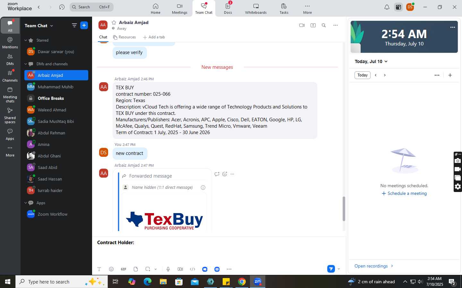
Task: Open More in left sidebar
Action: coord(10,151)
